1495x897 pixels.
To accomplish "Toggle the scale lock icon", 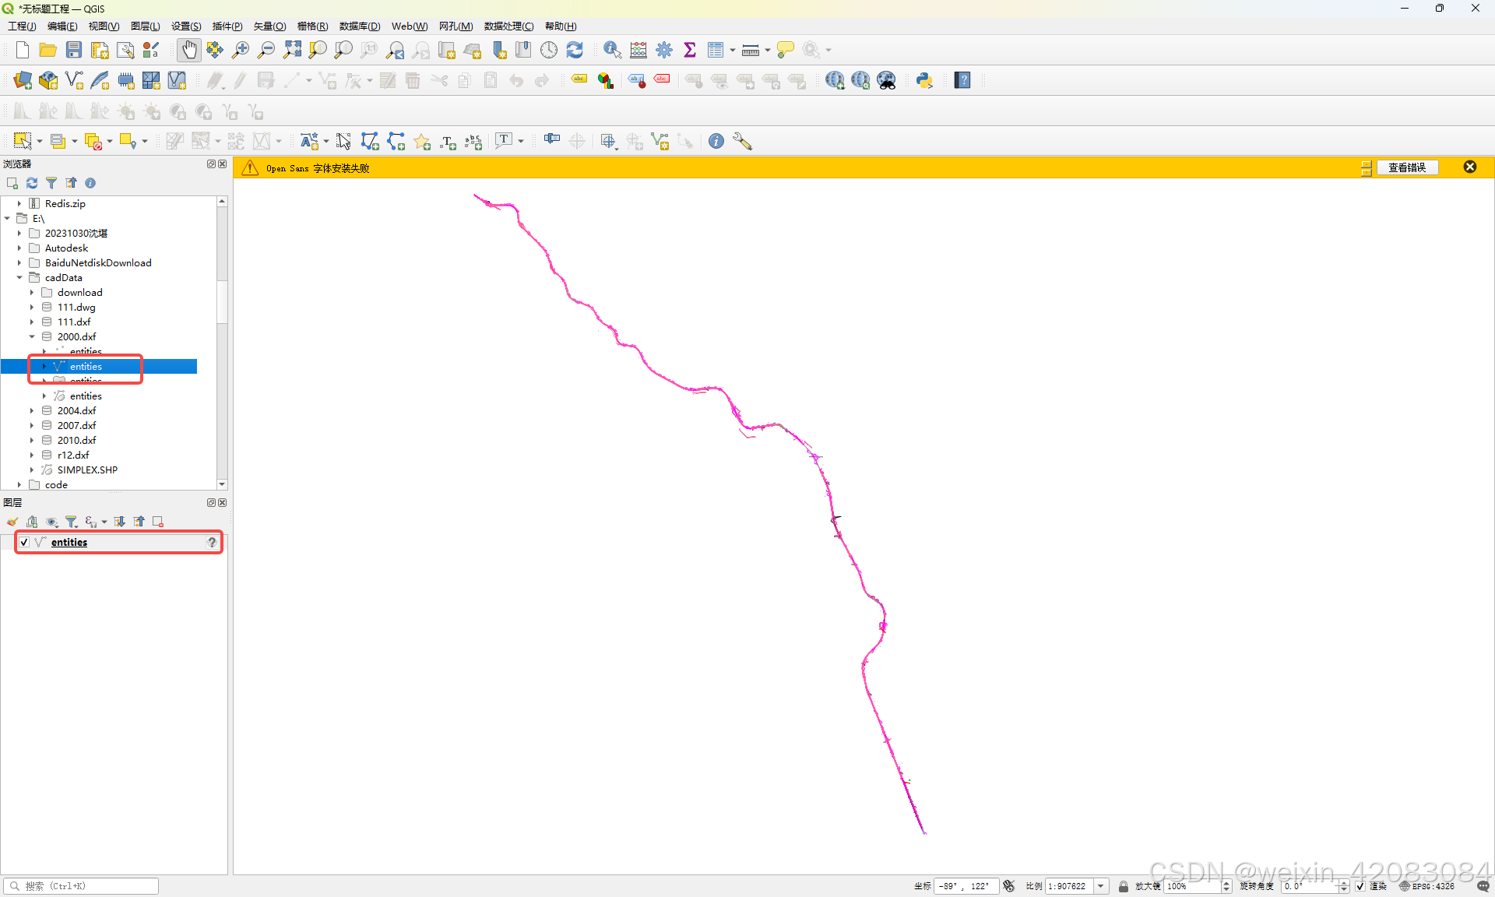I will point(1123,886).
